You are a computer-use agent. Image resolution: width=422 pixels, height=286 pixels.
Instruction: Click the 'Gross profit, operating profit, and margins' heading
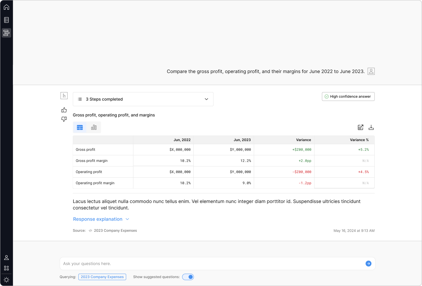point(114,115)
